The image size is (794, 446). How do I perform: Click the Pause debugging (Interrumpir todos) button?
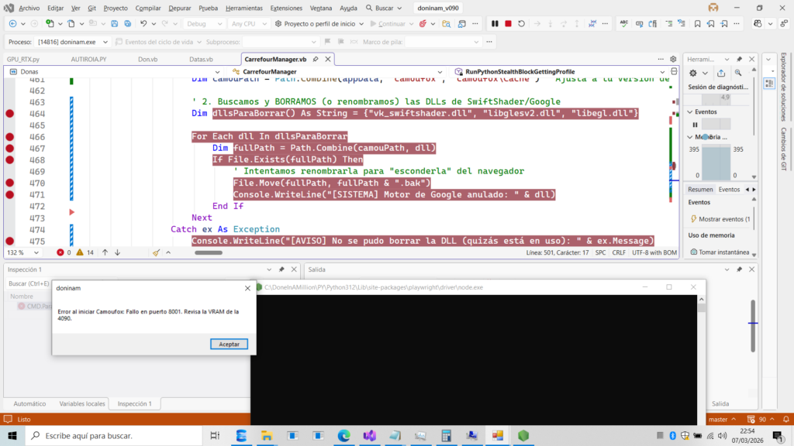[x=495, y=24]
